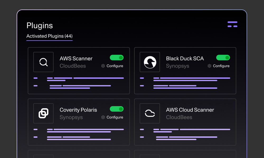Click gear icon beside Black Duck Configure
The width and height of the screenshot is (264, 158).
point(209,66)
